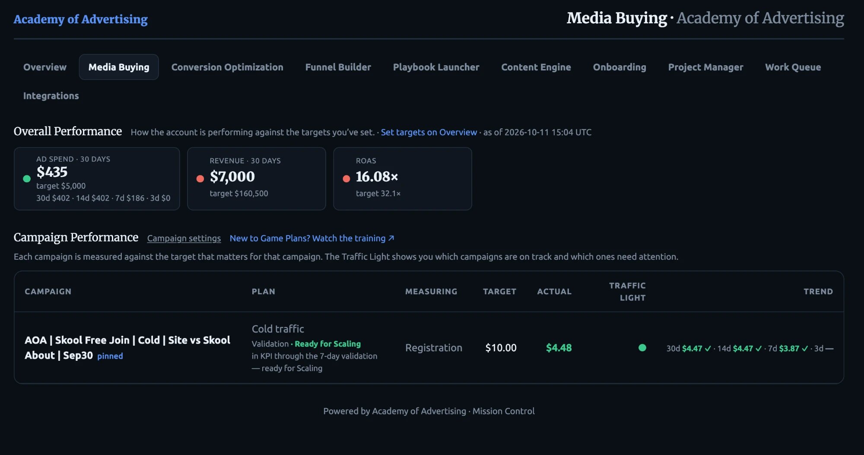
Task: Switch to the Onboarding tab
Action: point(619,67)
